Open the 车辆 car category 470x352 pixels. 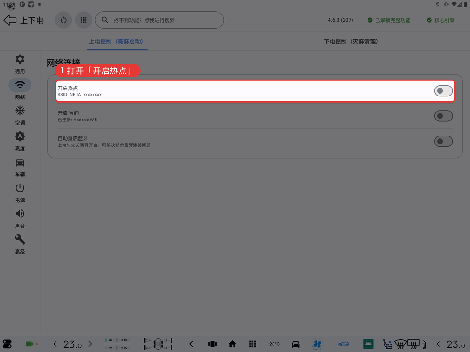click(x=20, y=167)
